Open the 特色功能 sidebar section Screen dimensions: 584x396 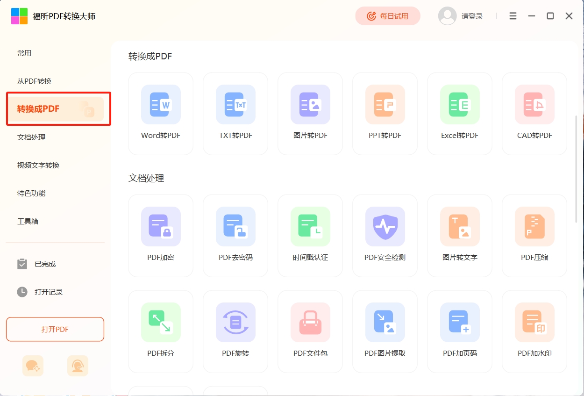coord(31,194)
